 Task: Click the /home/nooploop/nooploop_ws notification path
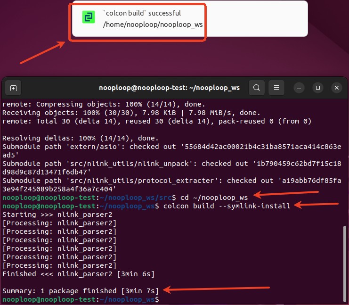pyautogui.click(x=153, y=24)
